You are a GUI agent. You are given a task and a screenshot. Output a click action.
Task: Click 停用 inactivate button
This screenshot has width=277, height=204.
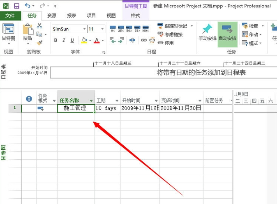[166, 43]
